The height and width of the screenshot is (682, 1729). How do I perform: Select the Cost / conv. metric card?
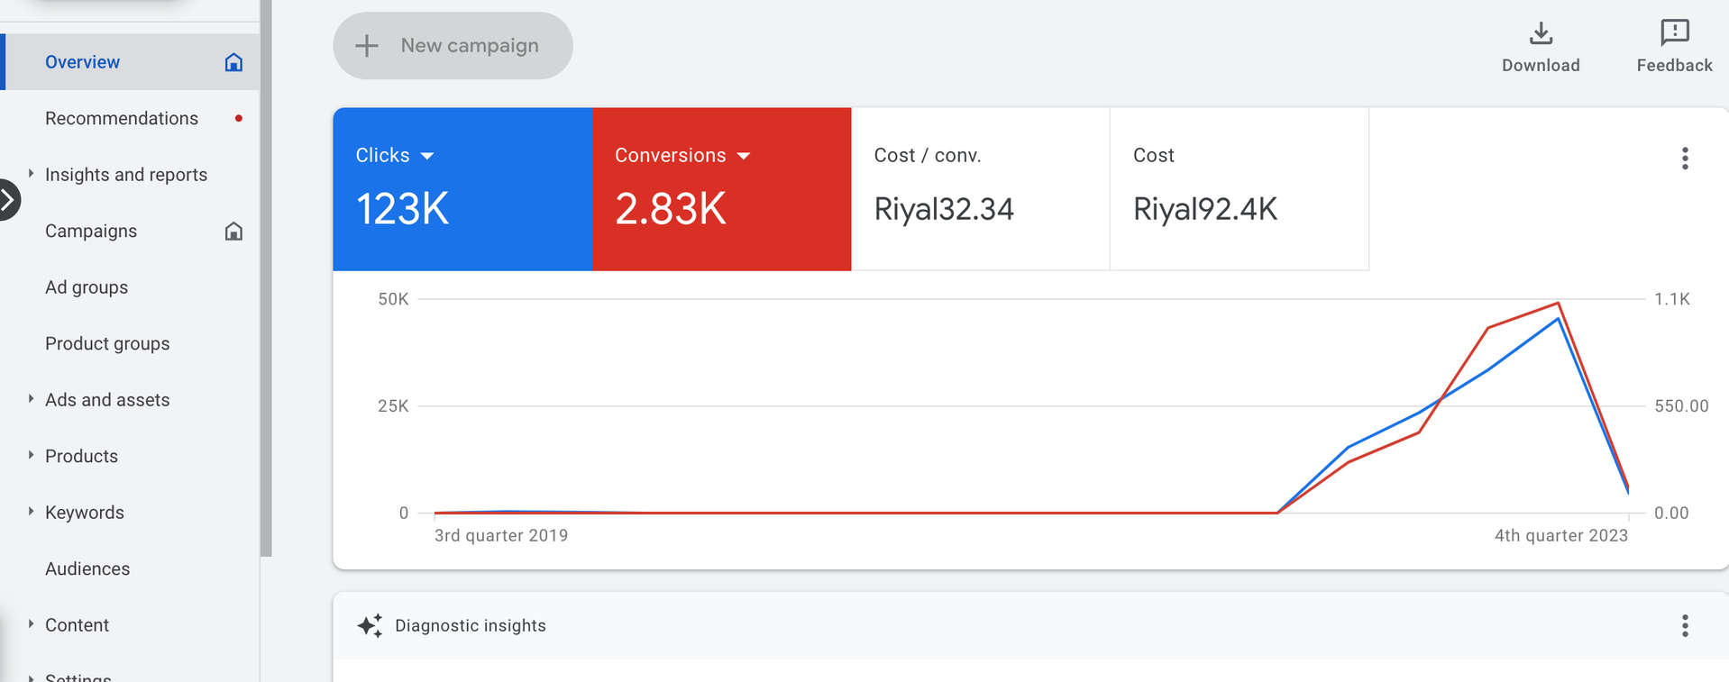980,189
